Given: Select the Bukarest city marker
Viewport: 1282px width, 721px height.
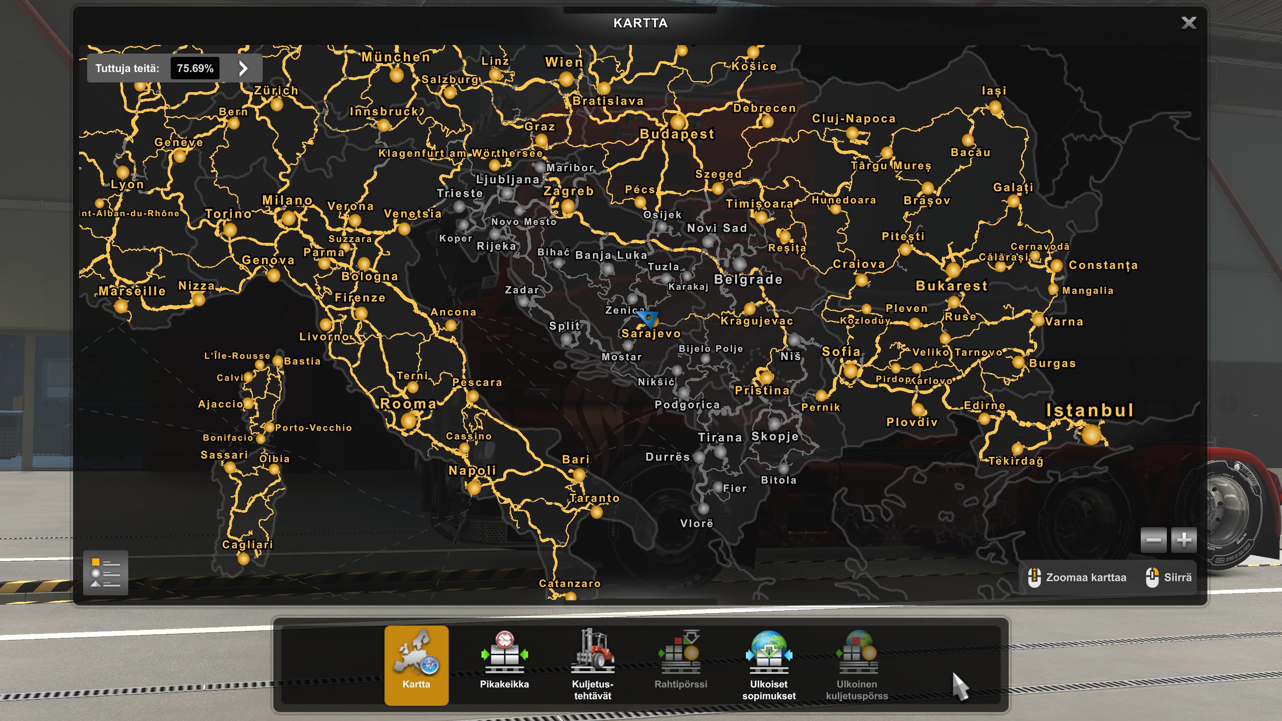Looking at the screenshot, I should pos(952,270).
